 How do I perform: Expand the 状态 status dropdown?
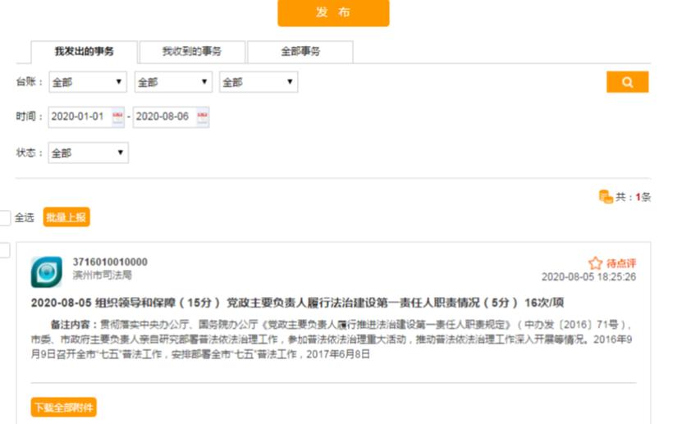point(89,153)
